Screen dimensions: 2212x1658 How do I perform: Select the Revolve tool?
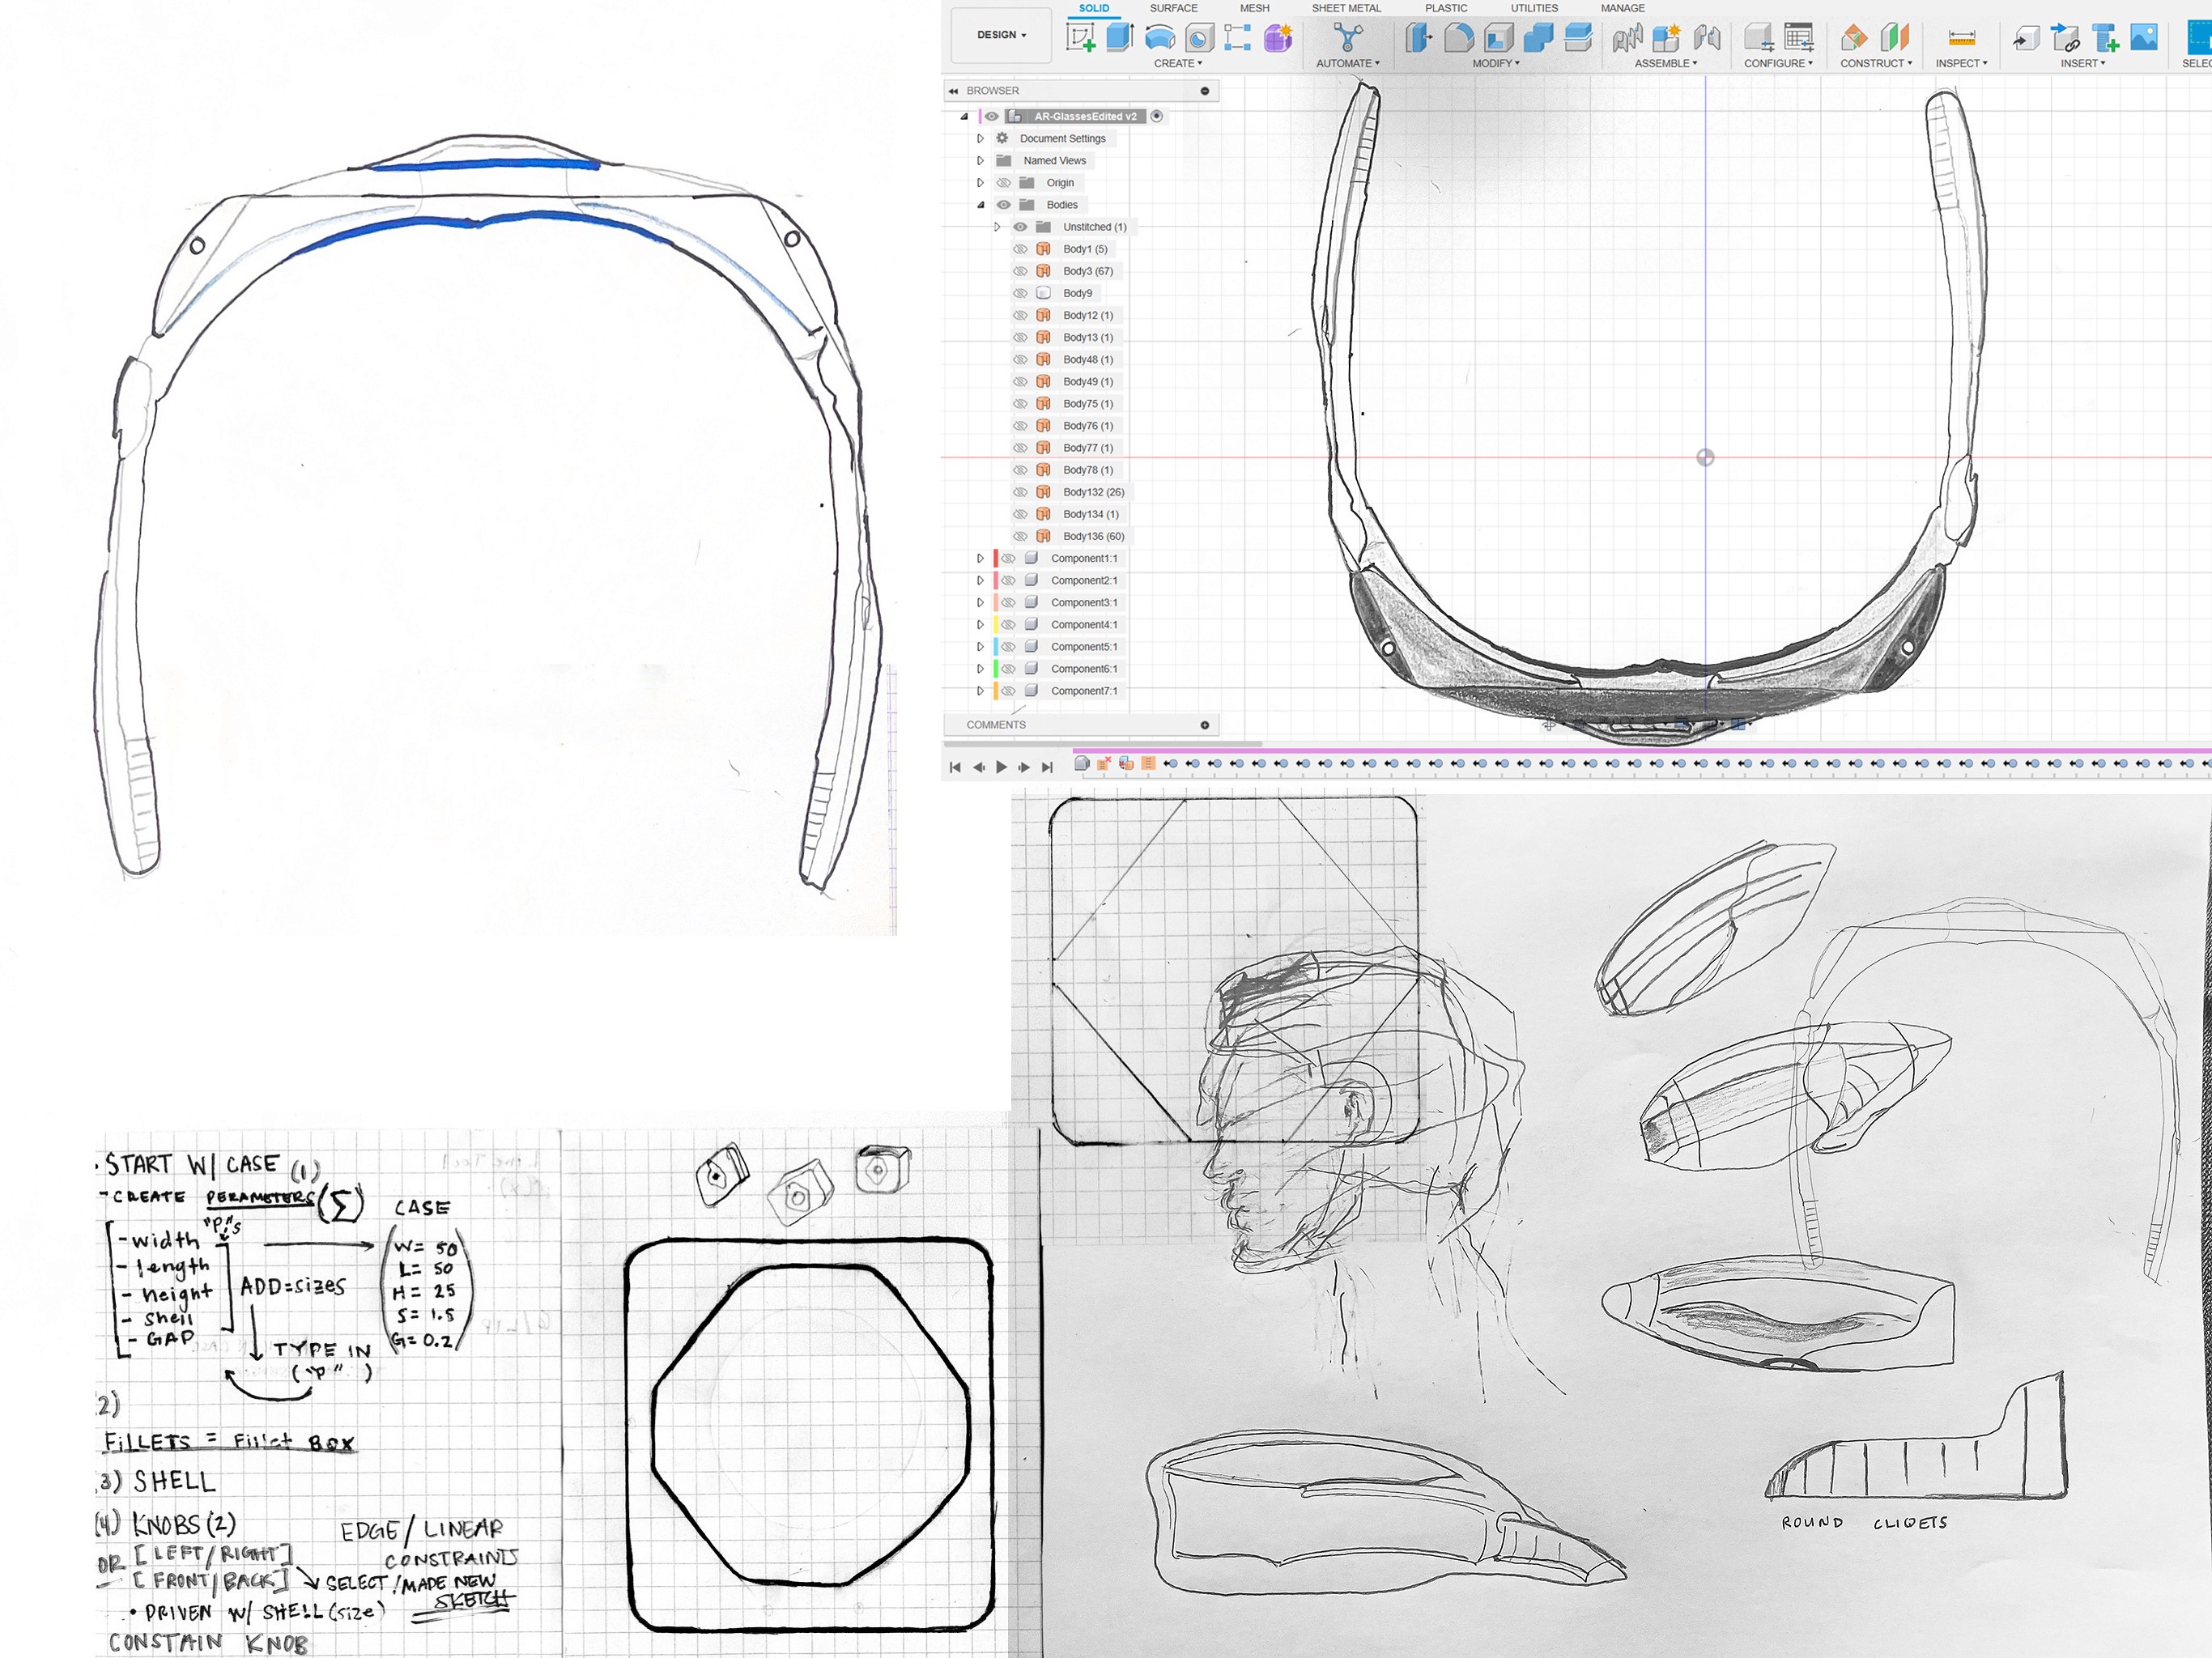1159,38
